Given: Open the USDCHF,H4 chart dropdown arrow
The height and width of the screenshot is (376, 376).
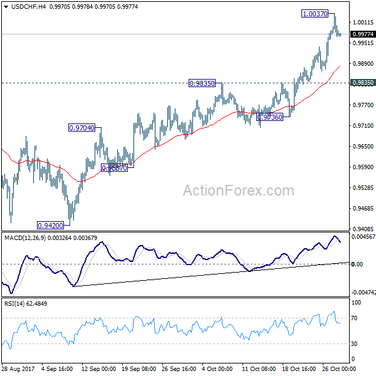Looking at the screenshot, I should click(x=6, y=7).
